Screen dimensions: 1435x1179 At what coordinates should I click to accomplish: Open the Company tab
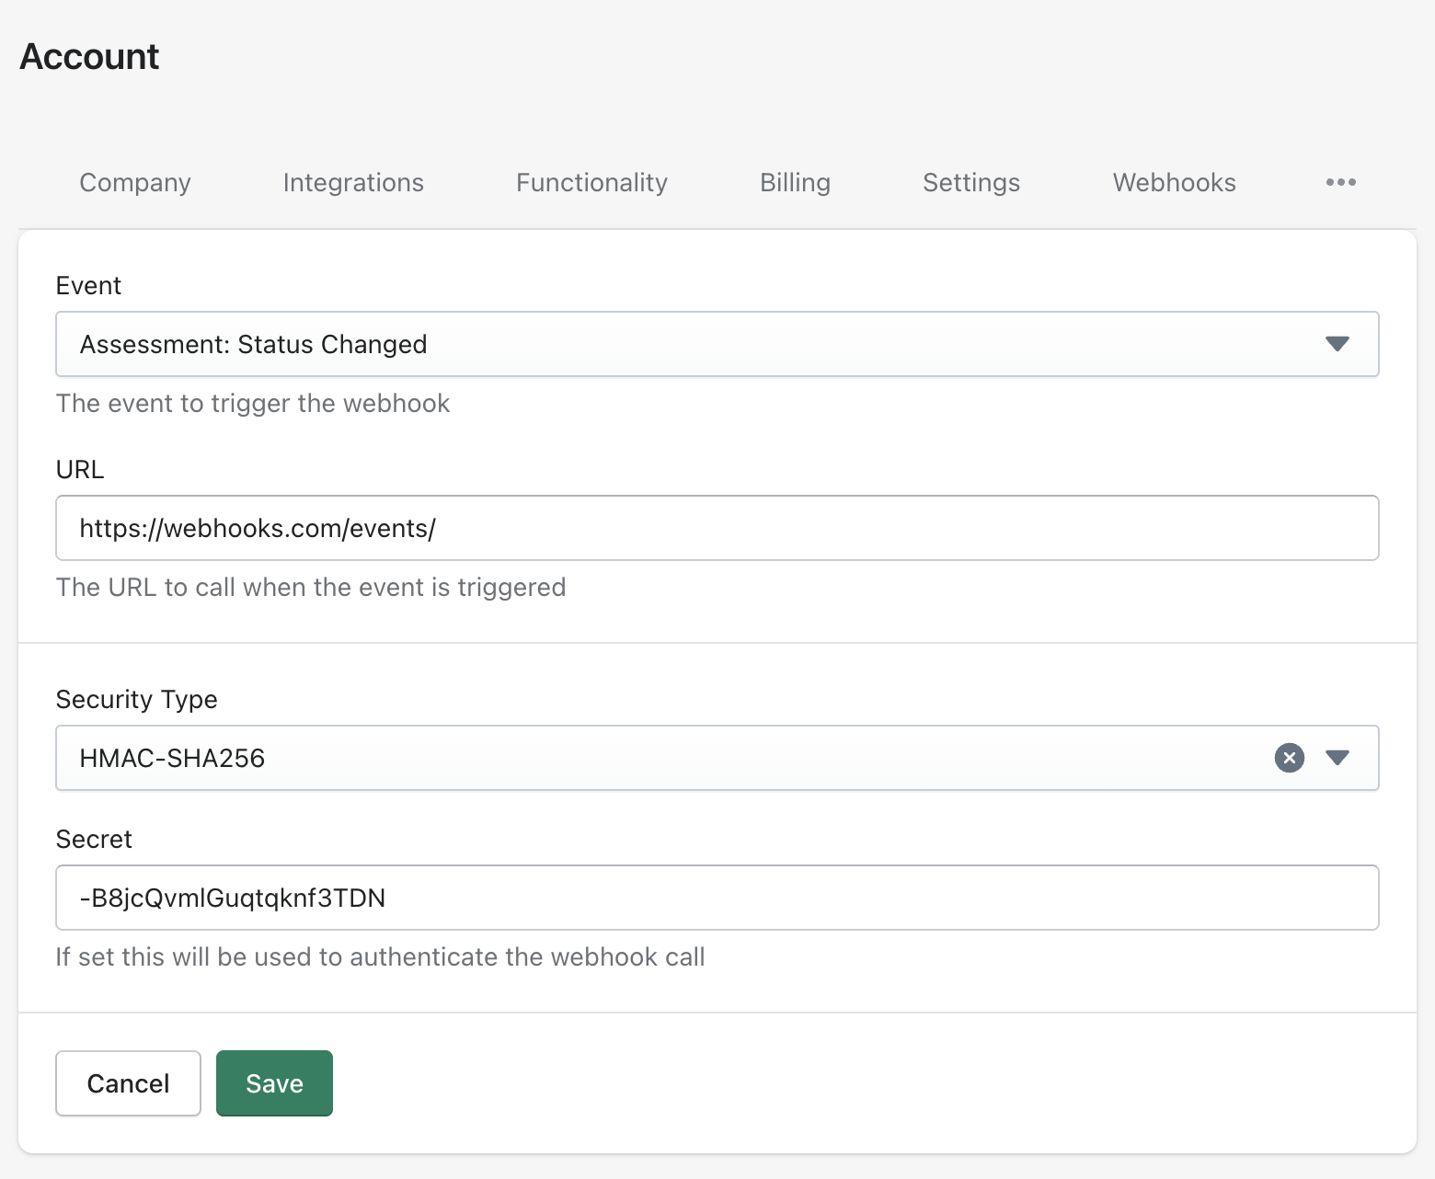[x=135, y=183]
